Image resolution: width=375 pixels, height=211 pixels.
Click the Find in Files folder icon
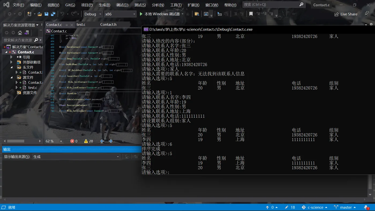click(x=197, y=14)
